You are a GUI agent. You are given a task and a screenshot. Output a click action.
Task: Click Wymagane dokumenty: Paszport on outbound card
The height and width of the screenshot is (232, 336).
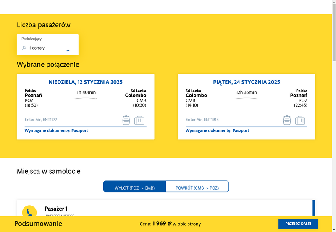click(56, 130)
